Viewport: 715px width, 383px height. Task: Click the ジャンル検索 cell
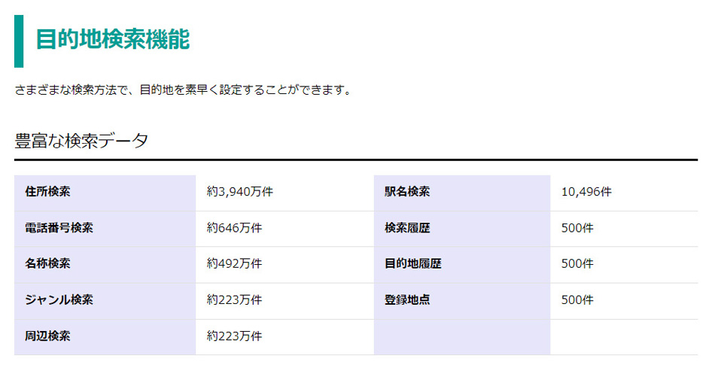pyautogui.click(x=59, y=299)
